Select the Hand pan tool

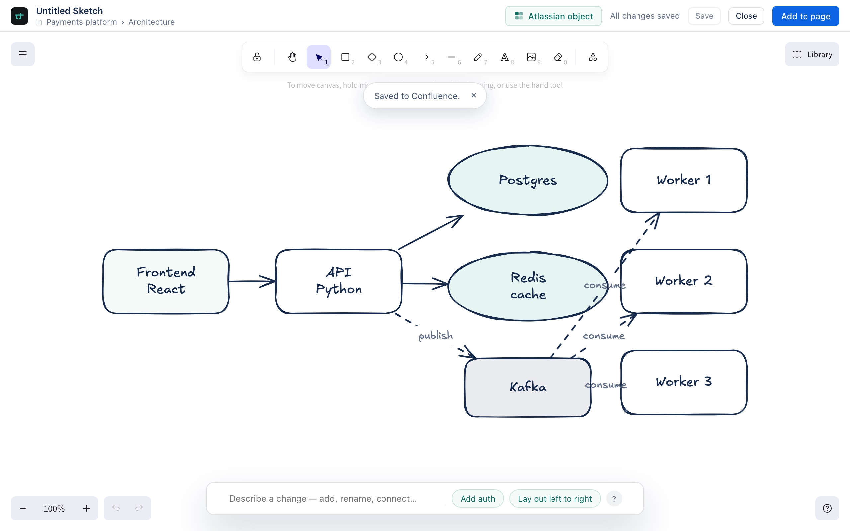coord(292,57)
